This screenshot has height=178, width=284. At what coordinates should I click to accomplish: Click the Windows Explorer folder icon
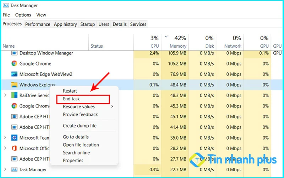coord(14,85)
